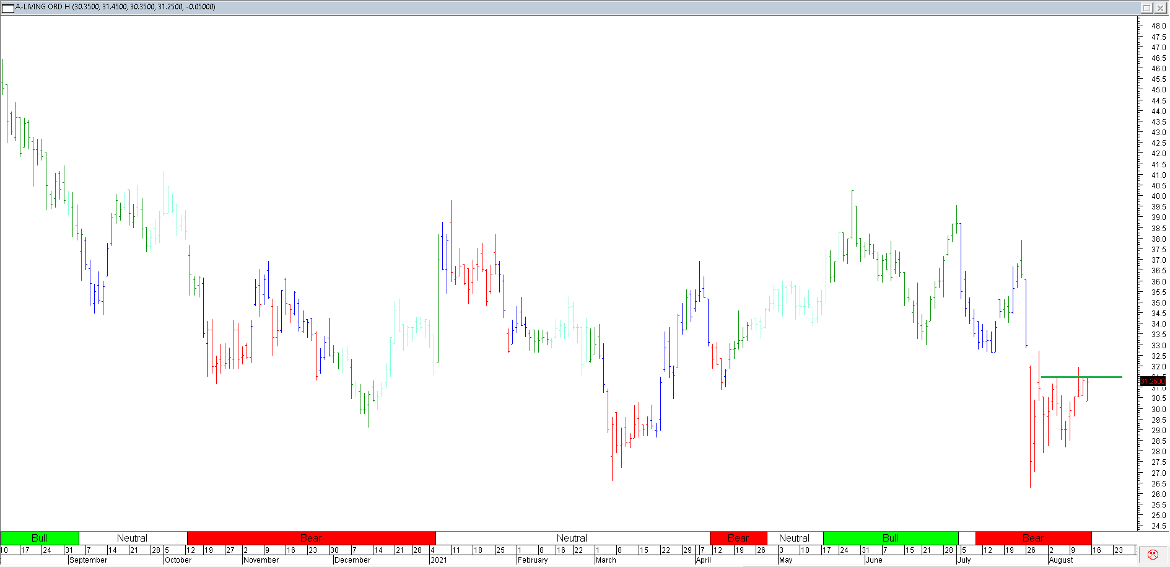Viewport: 1170px width, 567px height.
Task: Click the first green Bull ribbon segment before September
Action: click(x=40, y=538)
